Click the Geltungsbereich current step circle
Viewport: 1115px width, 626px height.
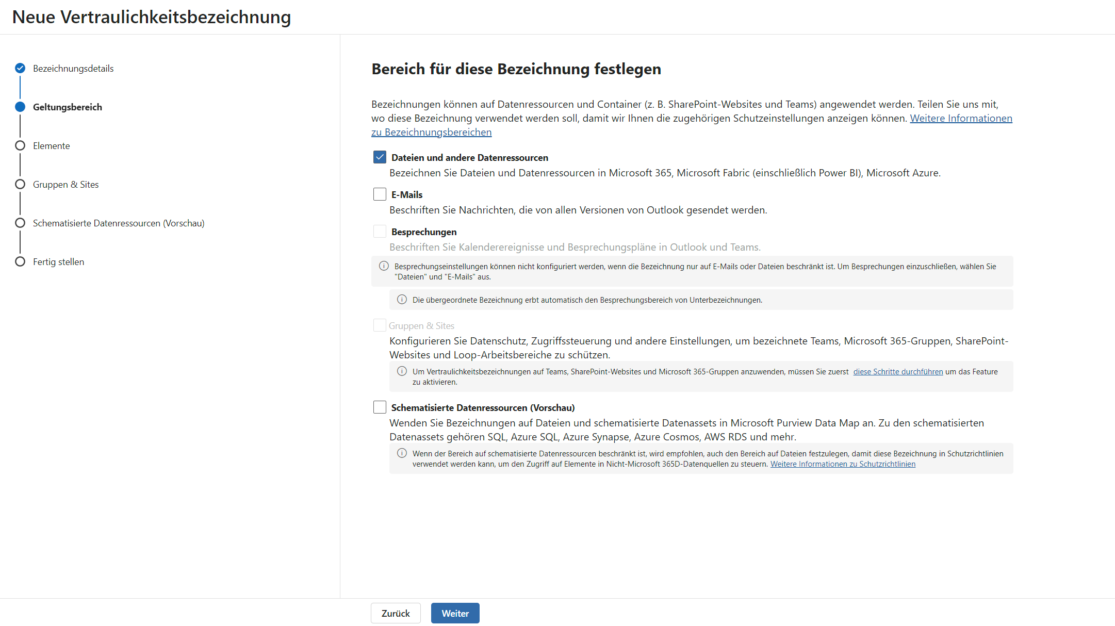pos(20,107)
